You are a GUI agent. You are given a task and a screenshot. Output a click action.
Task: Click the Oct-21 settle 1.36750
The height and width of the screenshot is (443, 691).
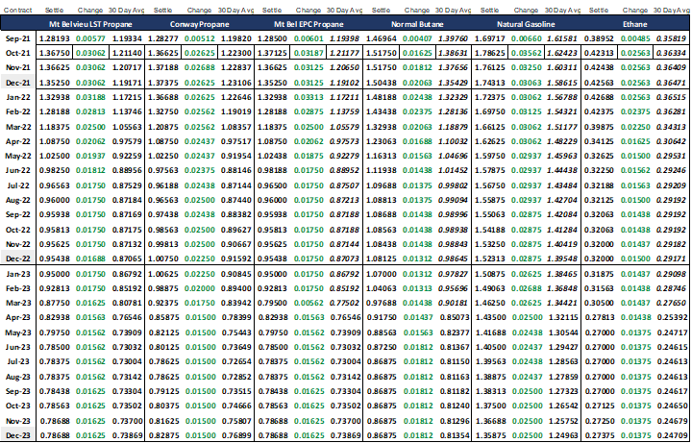pyautogui.click(x=55, y=54)
